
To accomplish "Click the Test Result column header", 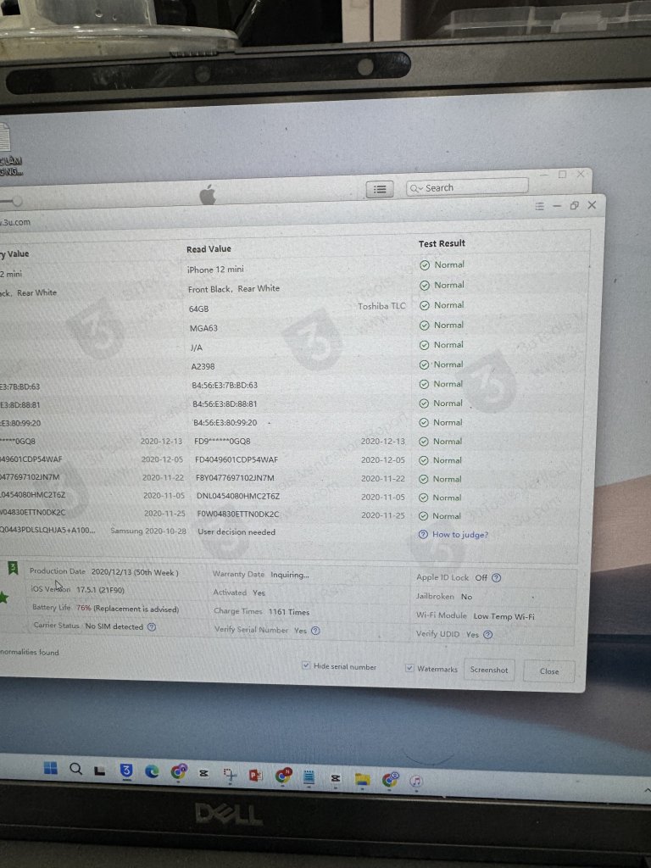I will tap(442, 243).
